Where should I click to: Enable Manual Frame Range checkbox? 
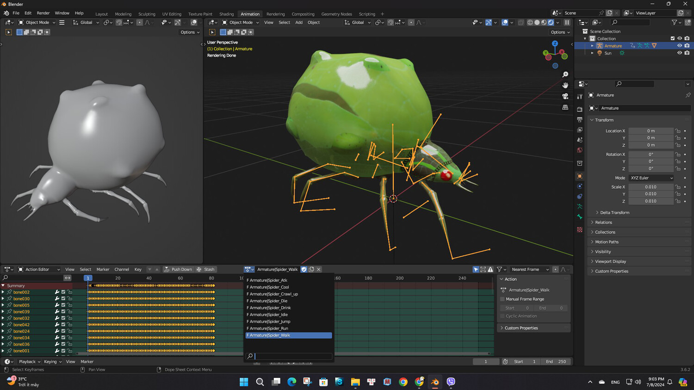[502, 299]
